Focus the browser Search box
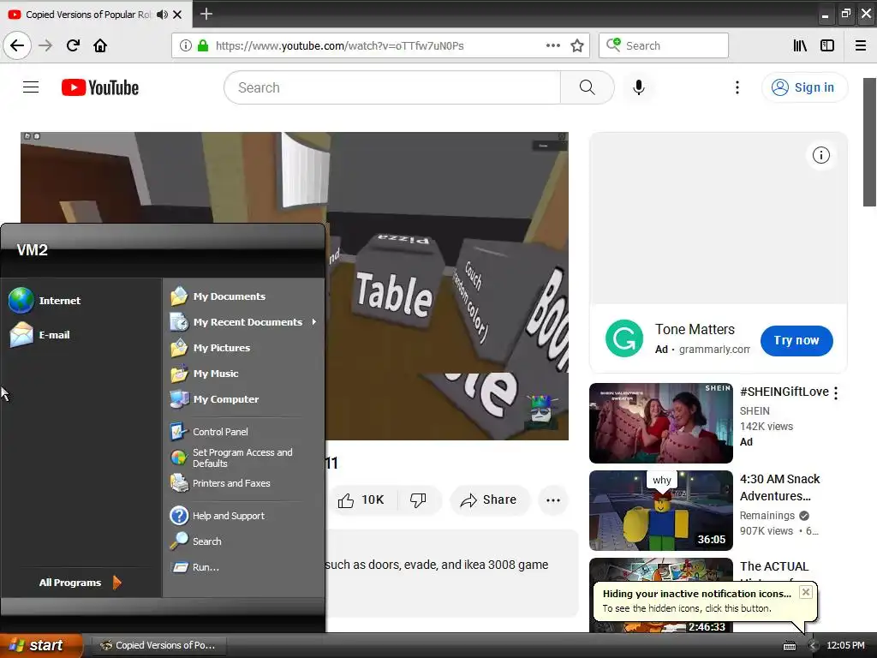This screenshot has width=877, height=658. click(664, 45)
